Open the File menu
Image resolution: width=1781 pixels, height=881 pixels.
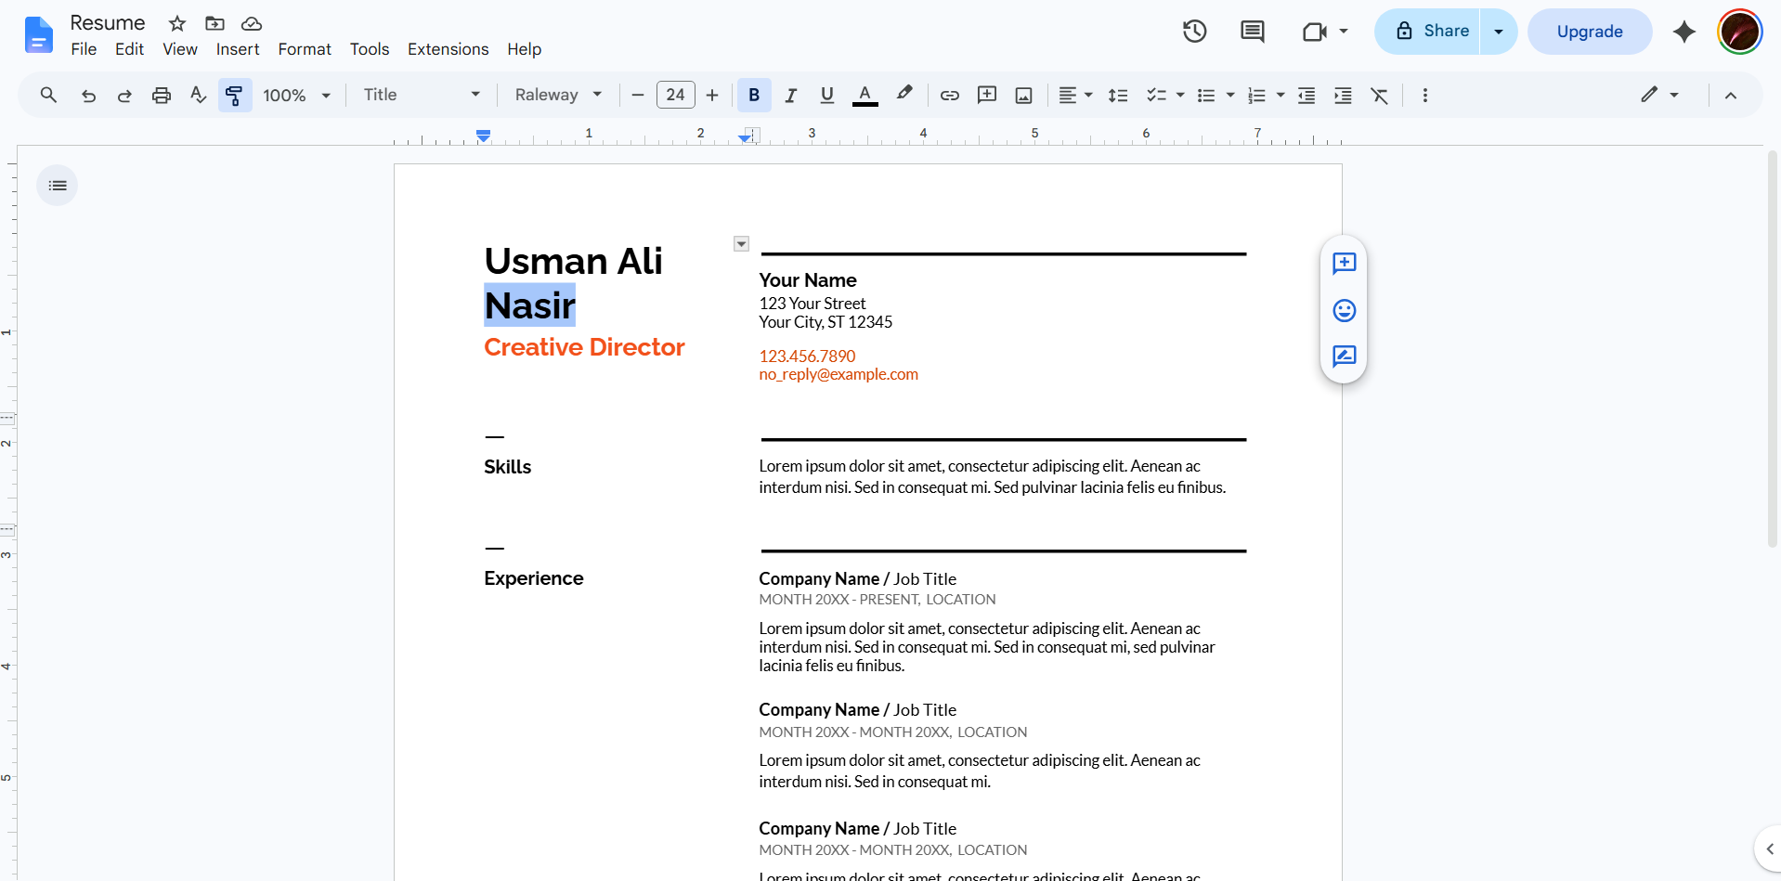(84, 49)
